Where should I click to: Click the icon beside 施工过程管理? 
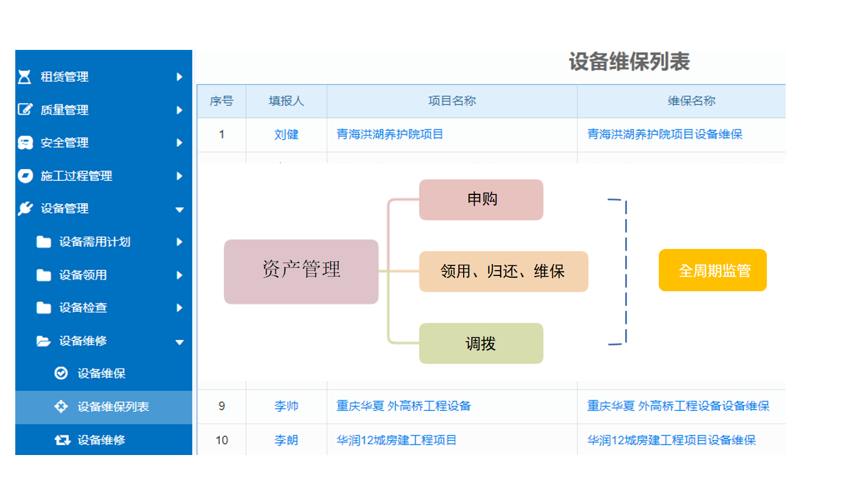pos(25,176)
